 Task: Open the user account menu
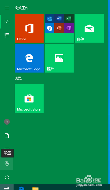(x=7, y=122)
